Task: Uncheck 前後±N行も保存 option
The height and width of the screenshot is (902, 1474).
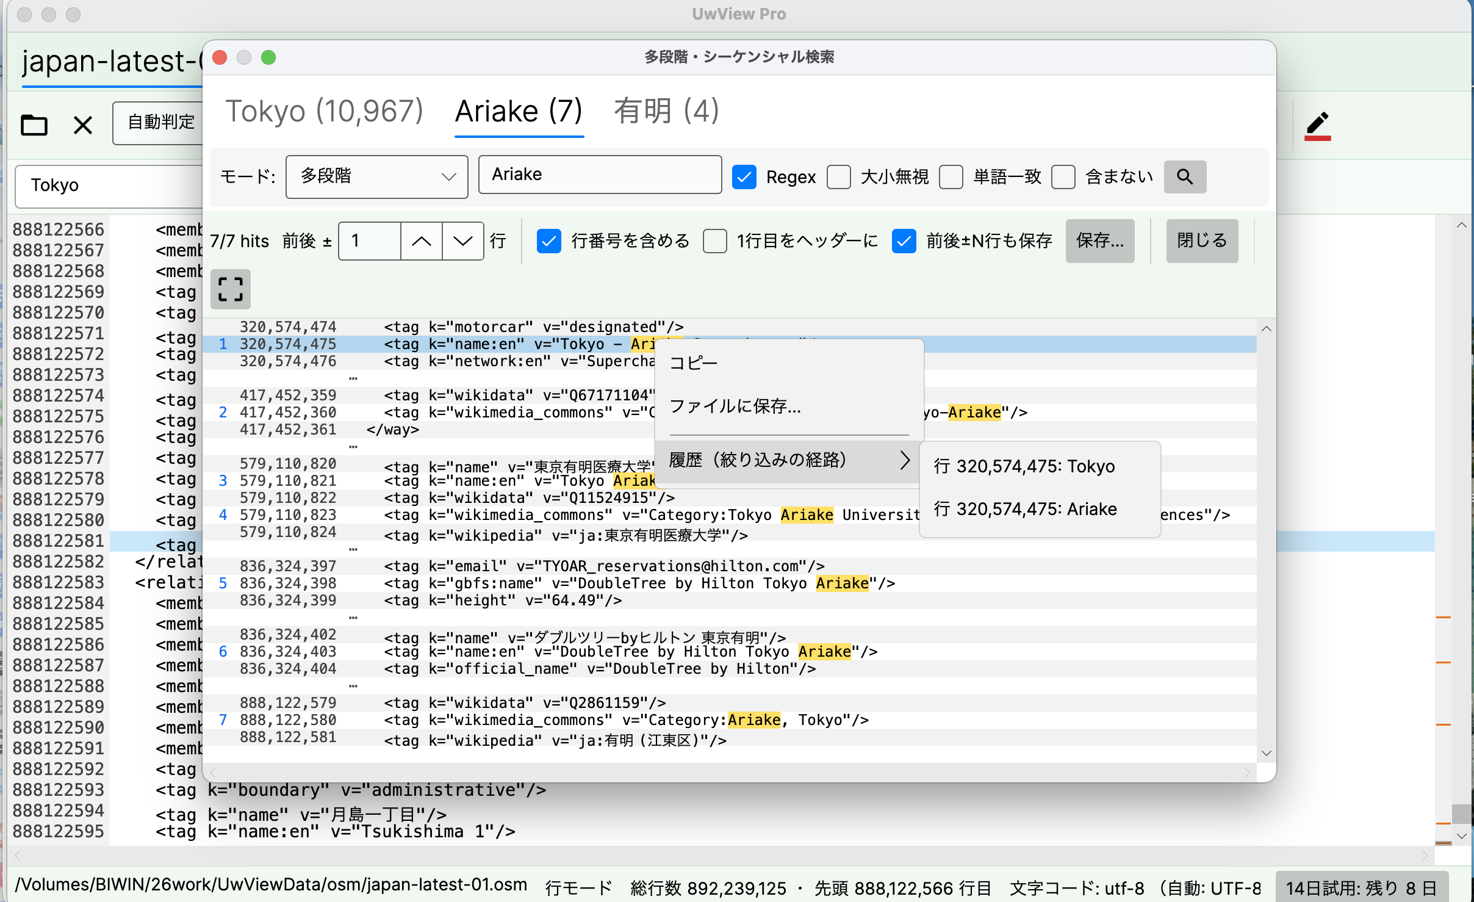Action: [904, 241]
